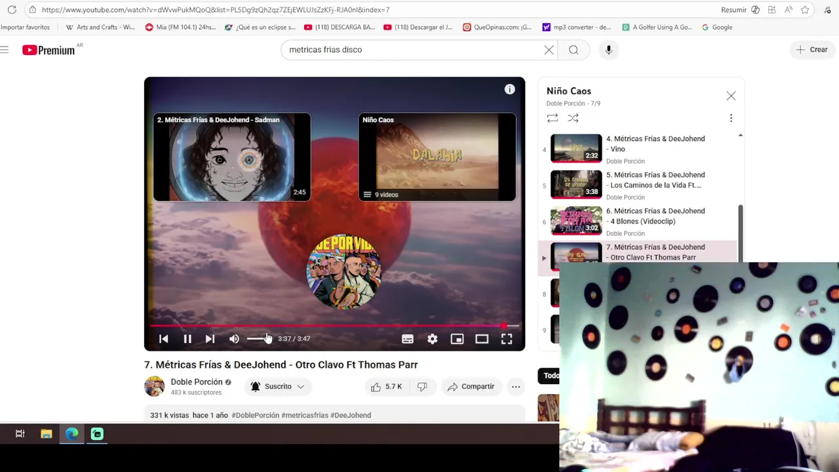Pause the playing video
This screenshot has height=472, width=839.
187,339
